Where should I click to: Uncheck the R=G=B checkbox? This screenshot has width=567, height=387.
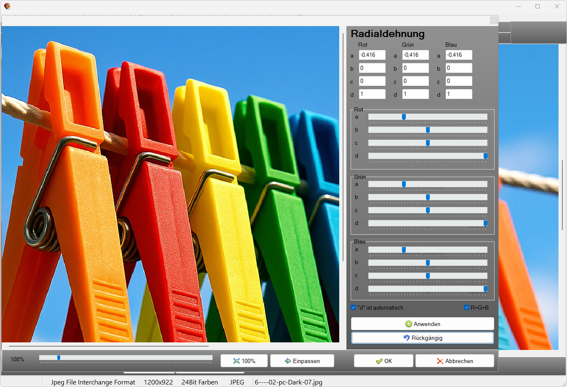pyautogui.click(x=466, y=307)
